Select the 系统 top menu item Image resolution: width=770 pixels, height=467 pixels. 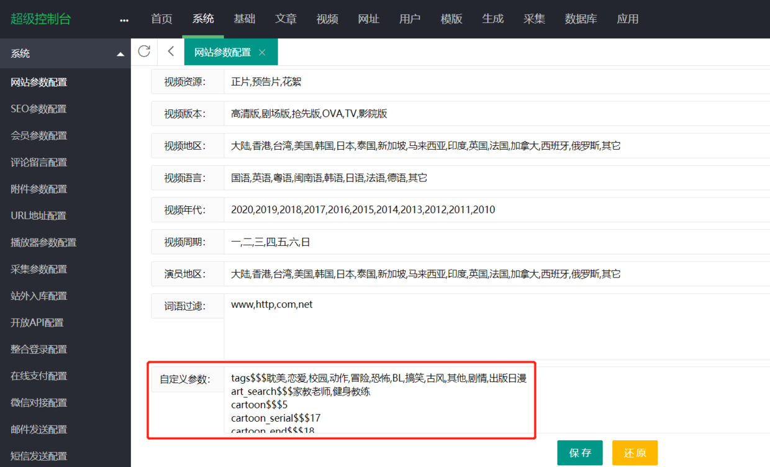[203, 19]
